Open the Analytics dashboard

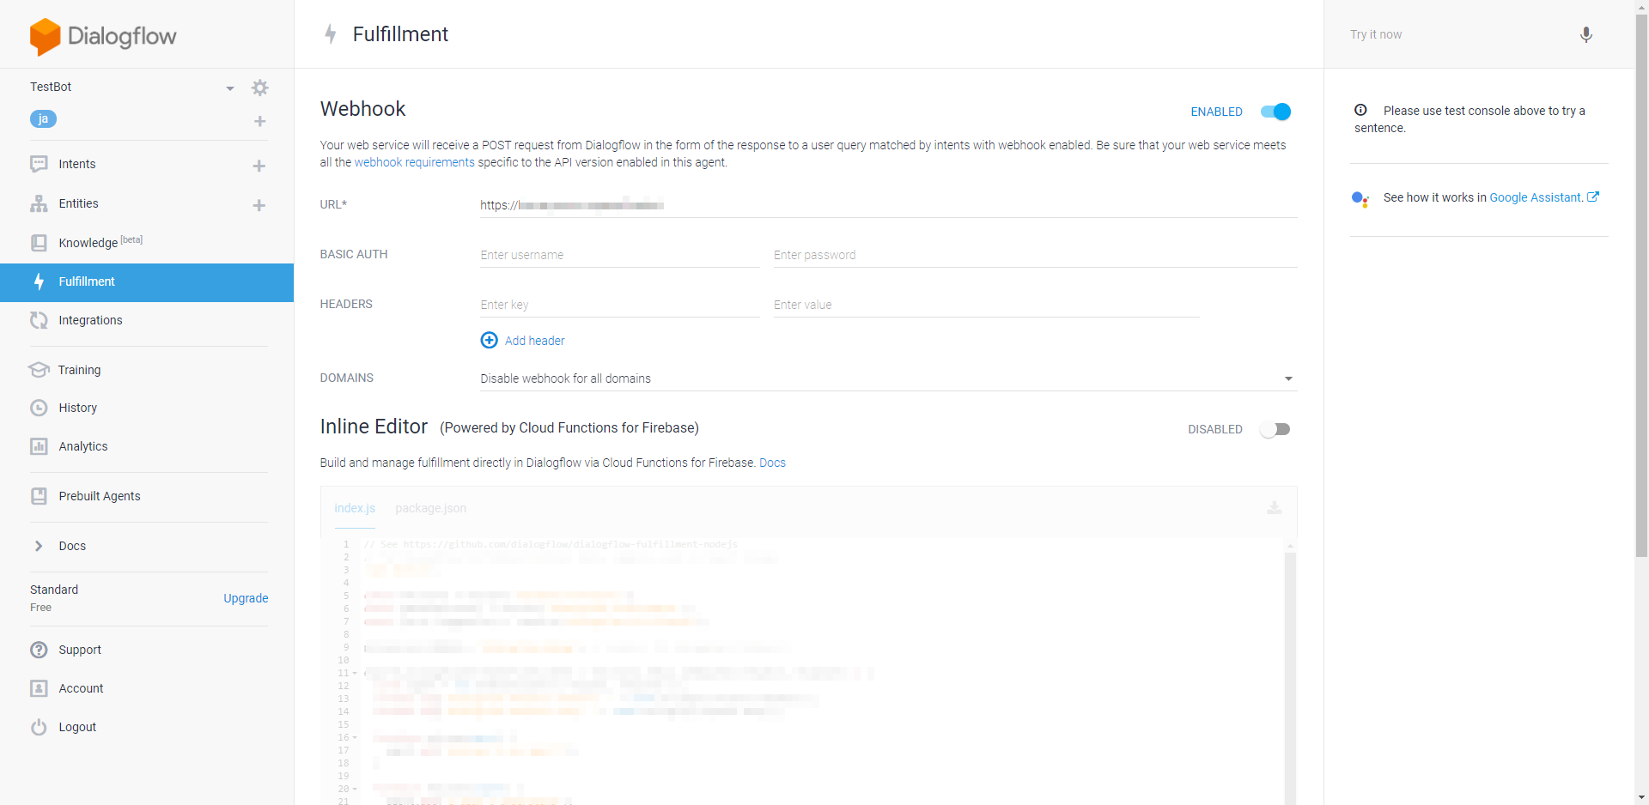point(82,446)
